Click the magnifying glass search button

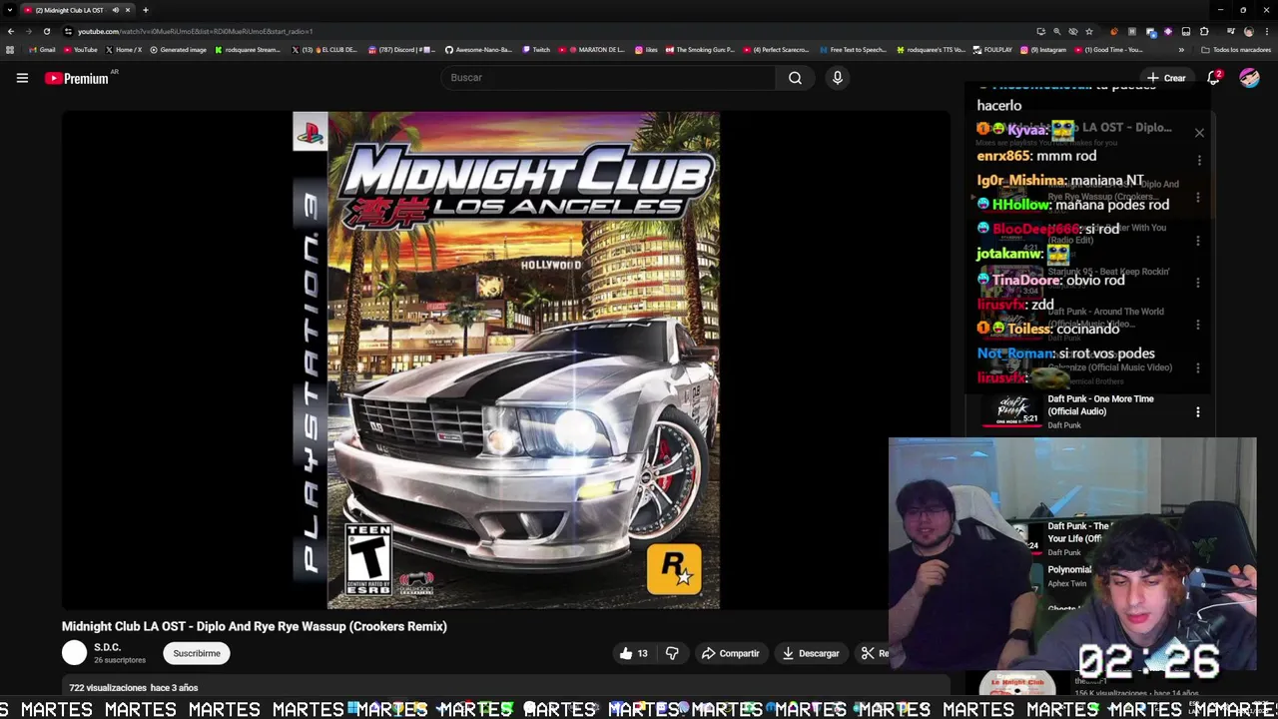pyautogui.click(x=795, y=78)
